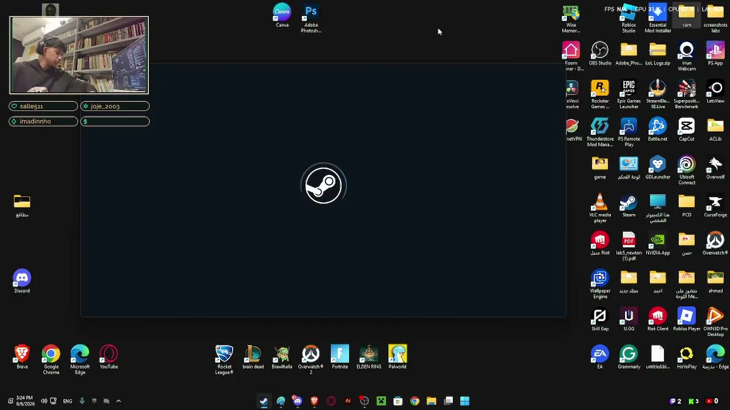
Task: Select the cam folder on the desktop
Action: click(x=687, y=17)
